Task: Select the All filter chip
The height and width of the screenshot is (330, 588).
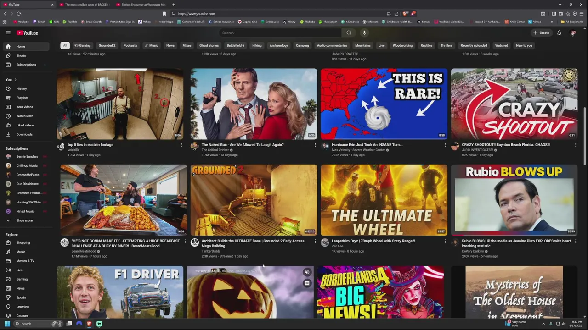Action: point(65,45)
